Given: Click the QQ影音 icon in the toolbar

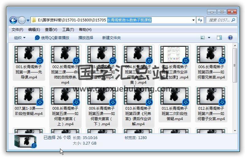Looking at the screenshot, I should [37, 38].
